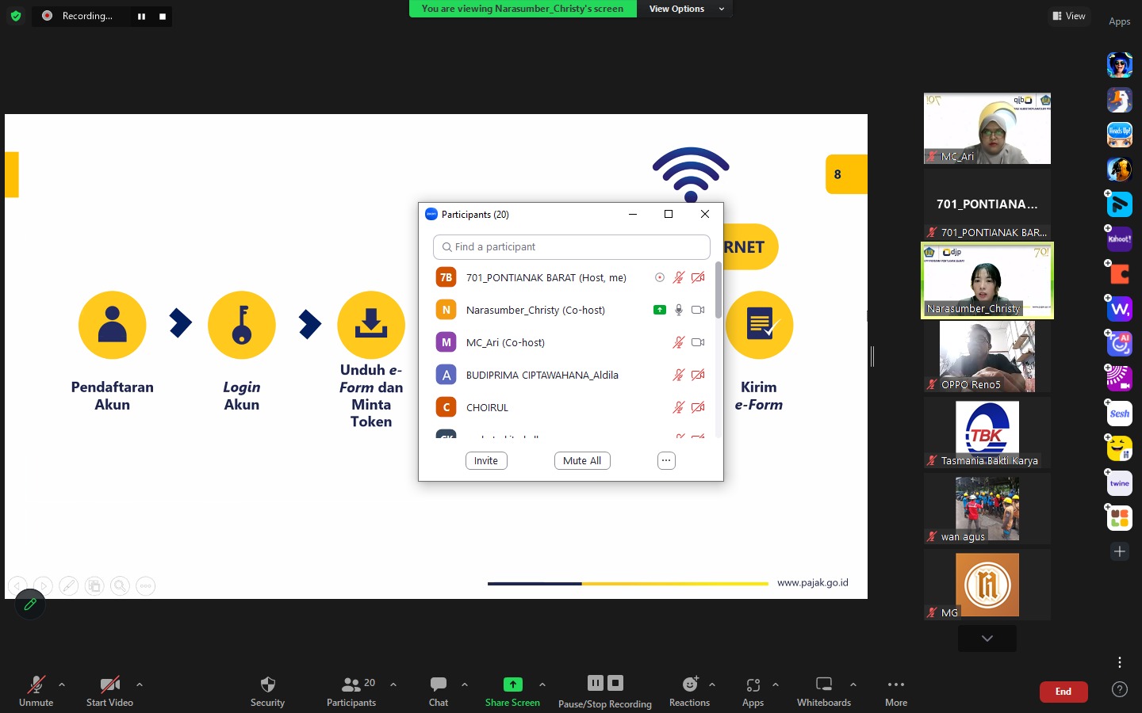The image size is (1142, 713).
Task: Open Reactions emoji menu
Action: click(x=689, y=684)
